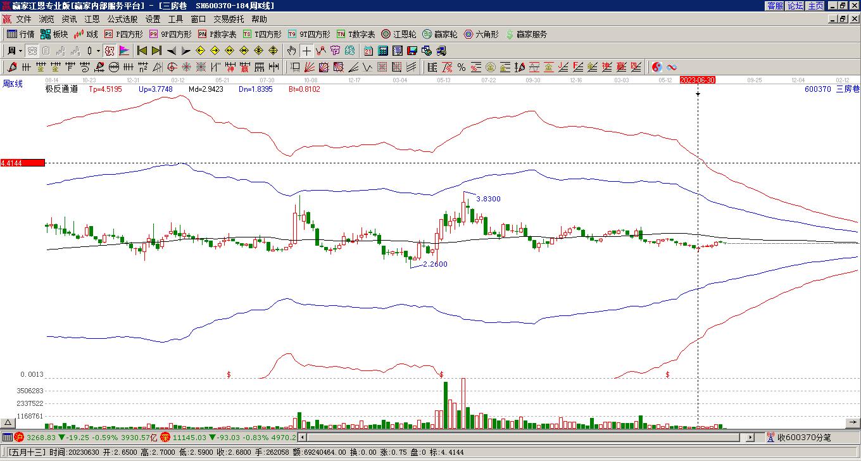The height and width of the screenshot is (461, 861).
Task: Select the red fan lines tool
Action: 310,67
